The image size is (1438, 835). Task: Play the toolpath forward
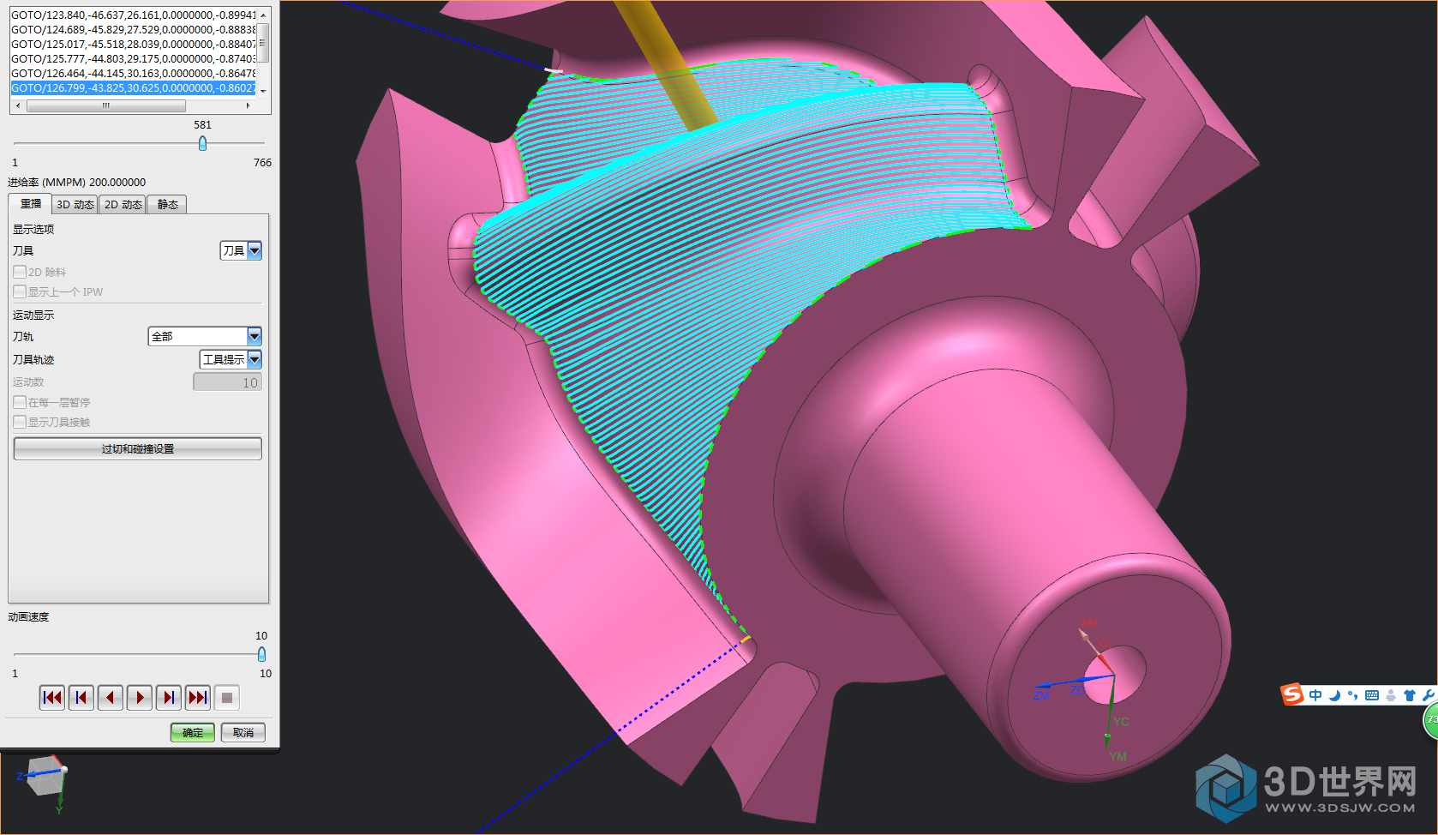[140, 698]
